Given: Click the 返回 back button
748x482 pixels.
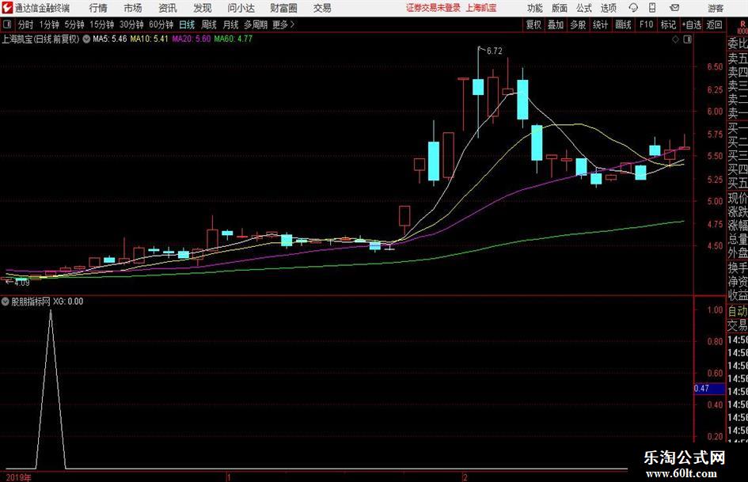Looking at the screenshot, I should point(714,25).
